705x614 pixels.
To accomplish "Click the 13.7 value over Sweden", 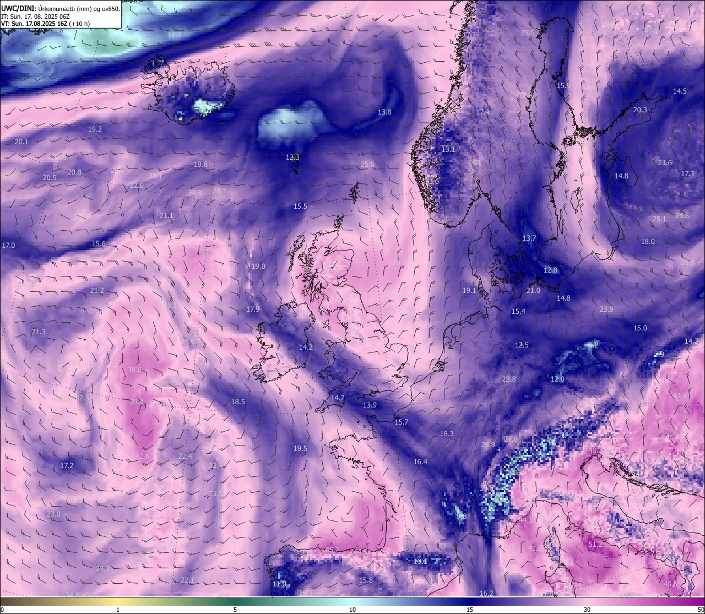I will [x=529, y=238].
